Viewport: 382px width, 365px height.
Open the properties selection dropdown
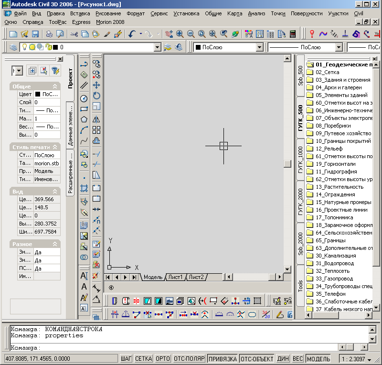tap(19, 71)
